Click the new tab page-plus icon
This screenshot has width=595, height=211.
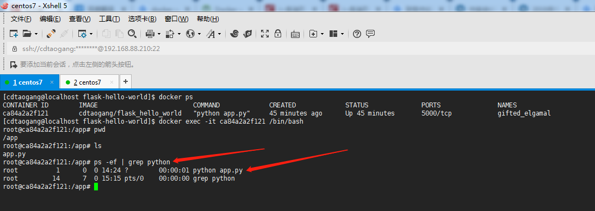313,34
